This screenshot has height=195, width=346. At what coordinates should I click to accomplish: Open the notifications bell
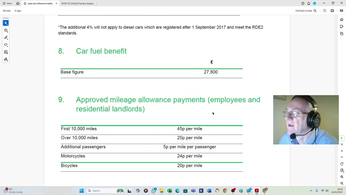click(308, 4)
